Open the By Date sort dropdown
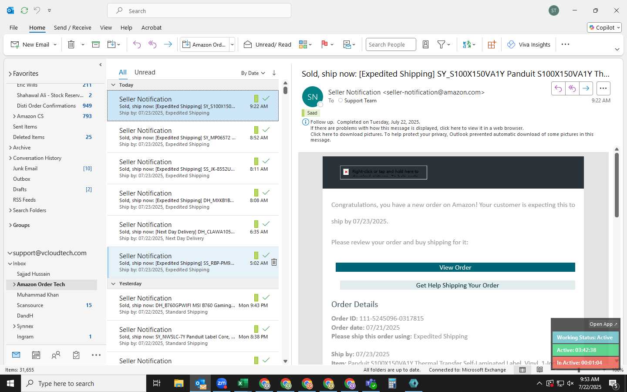Screen dimensions: 627x392 253,73
